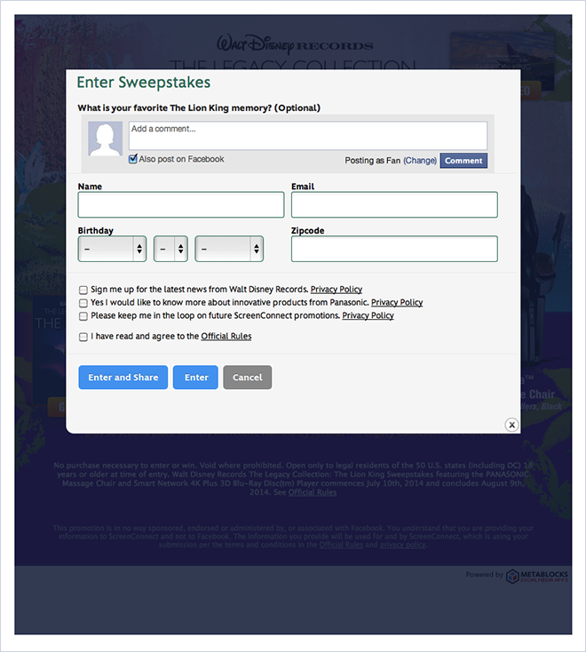This screenshot has height=652, width=586.
Task: Open the Panasonic Privacy Policy link
Action: tap(397, 302)
